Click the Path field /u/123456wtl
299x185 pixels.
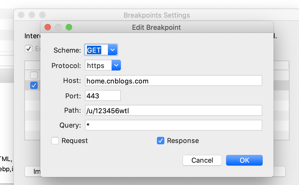(173, 110)
